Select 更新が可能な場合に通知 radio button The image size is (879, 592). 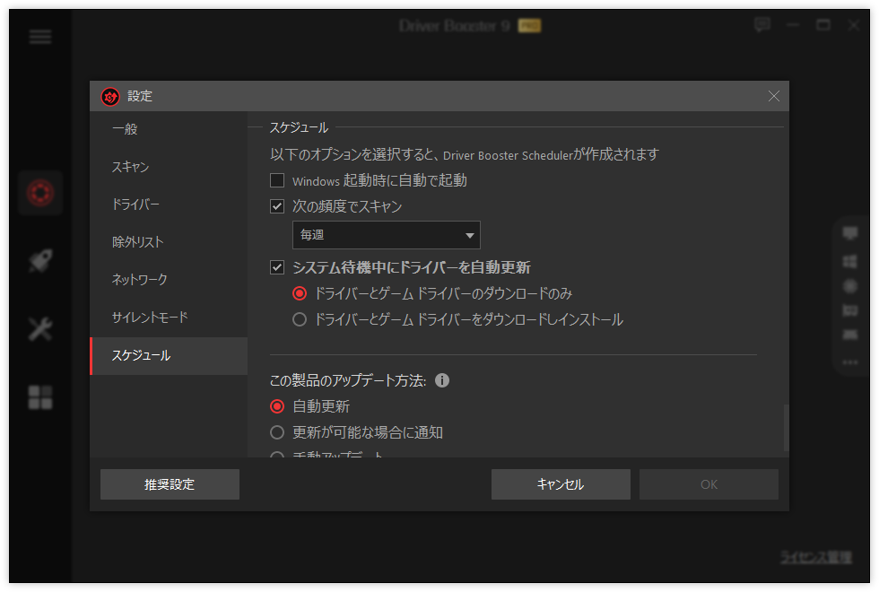click(277, 432)
